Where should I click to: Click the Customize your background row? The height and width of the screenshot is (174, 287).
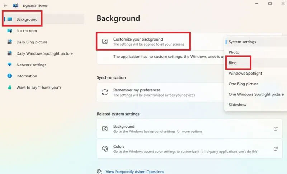[160, 42]
